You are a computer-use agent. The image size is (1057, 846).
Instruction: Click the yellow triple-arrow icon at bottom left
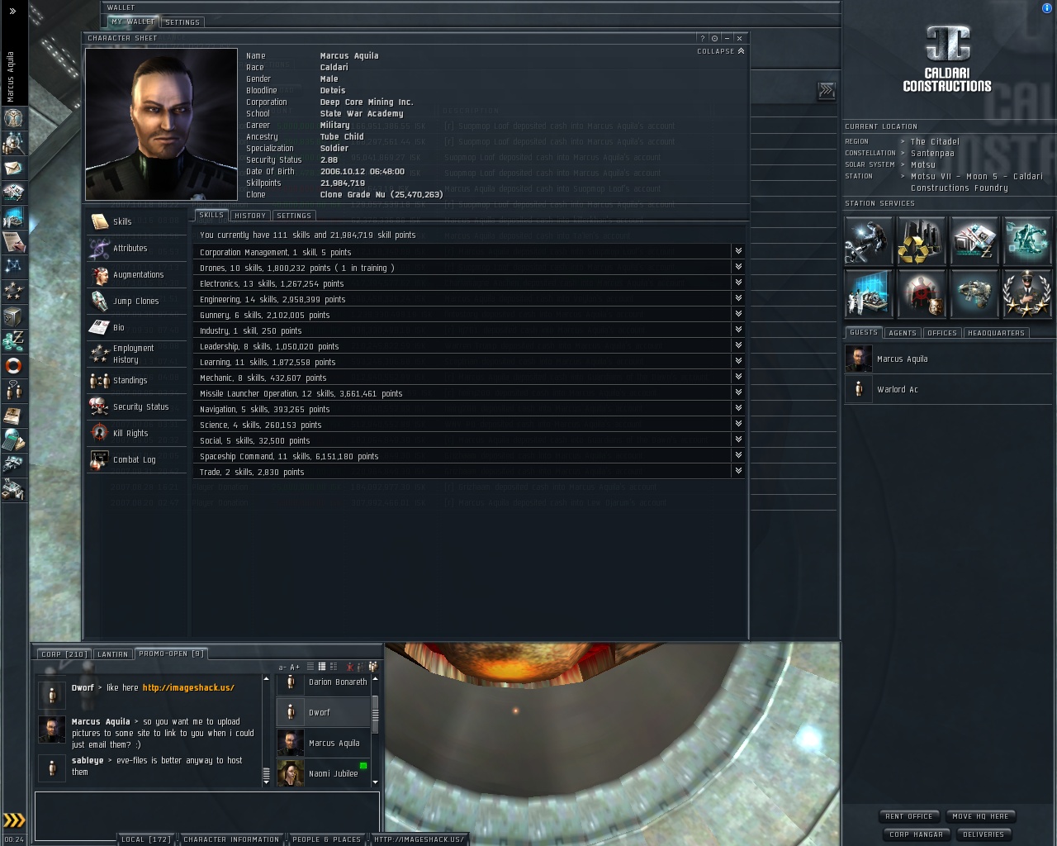14,820
